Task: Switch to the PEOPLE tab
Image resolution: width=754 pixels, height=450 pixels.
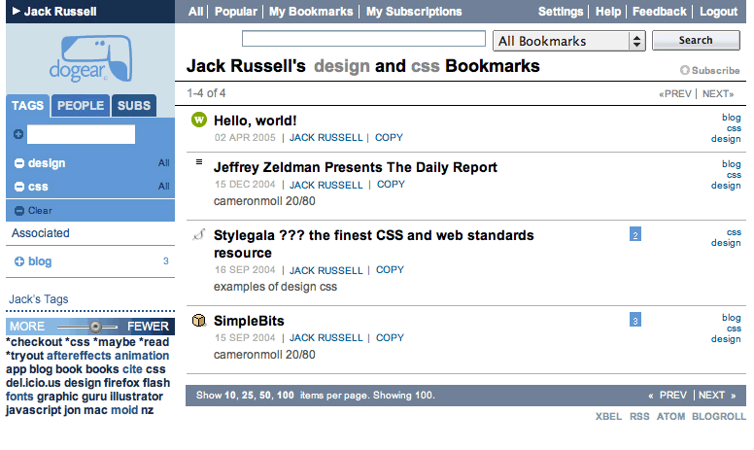Action: tap(80, 106)
